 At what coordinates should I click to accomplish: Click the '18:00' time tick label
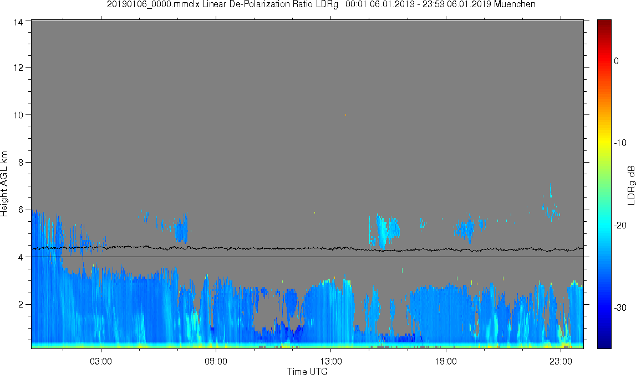[446, 361]
